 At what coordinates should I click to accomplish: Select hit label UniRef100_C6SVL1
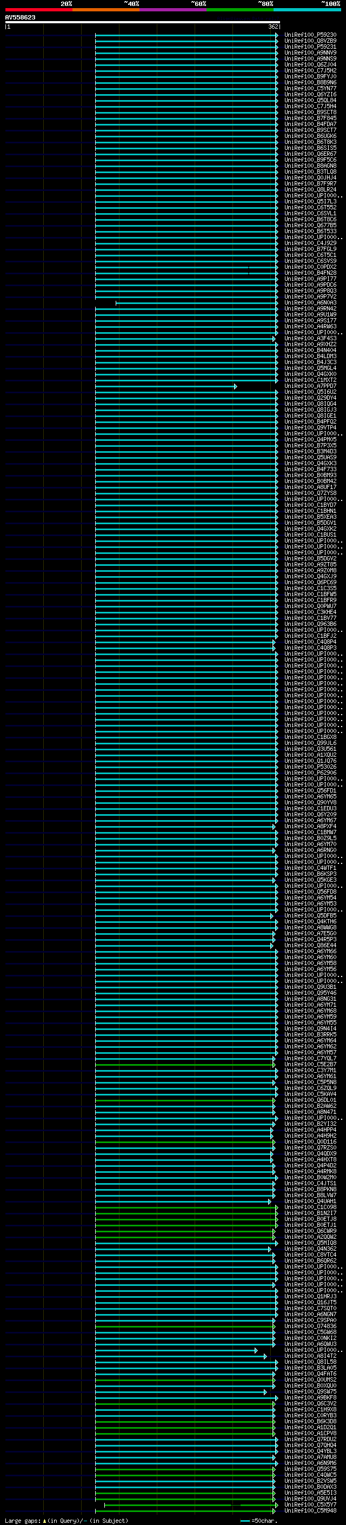pos(310,214)
